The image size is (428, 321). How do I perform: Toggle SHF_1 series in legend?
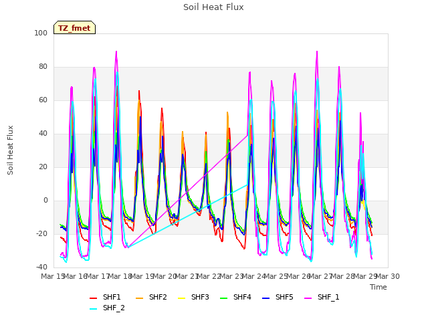[x=322, y=297]
